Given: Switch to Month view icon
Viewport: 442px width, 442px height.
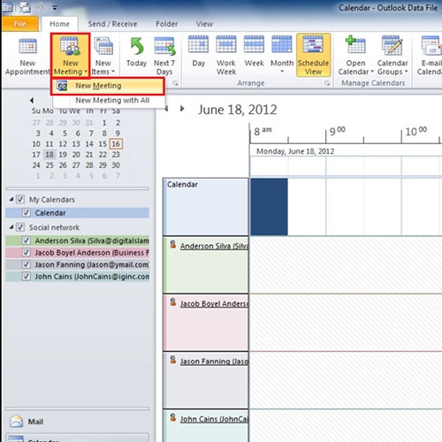Looking at the screenshot, I should tap(282, 44).
